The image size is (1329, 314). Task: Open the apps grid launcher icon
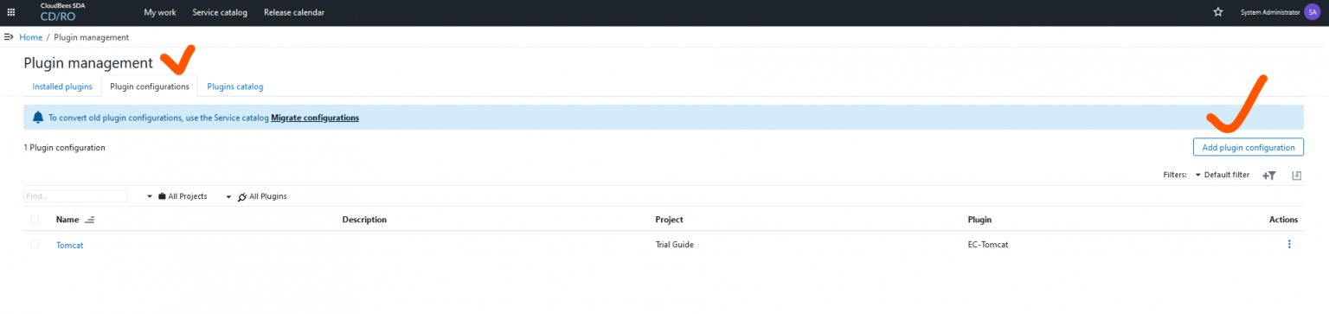click(x=11, y=12)
